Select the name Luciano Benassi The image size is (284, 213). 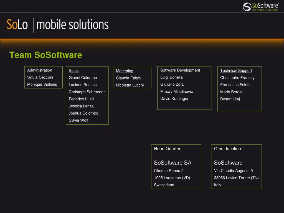(83, 85)
